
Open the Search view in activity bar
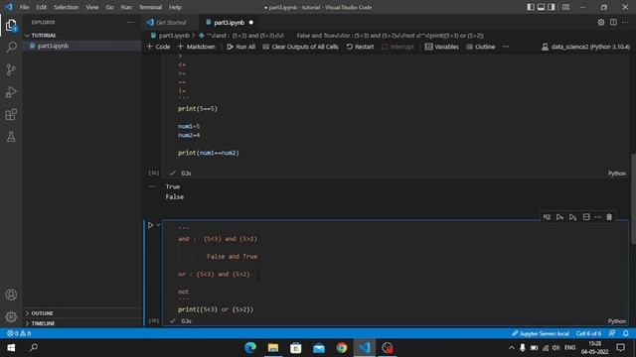(11, 48)
